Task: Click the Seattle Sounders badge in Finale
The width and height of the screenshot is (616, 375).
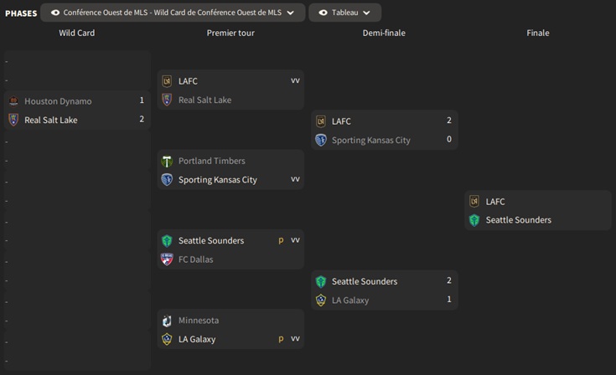Action: click(474, 220)
